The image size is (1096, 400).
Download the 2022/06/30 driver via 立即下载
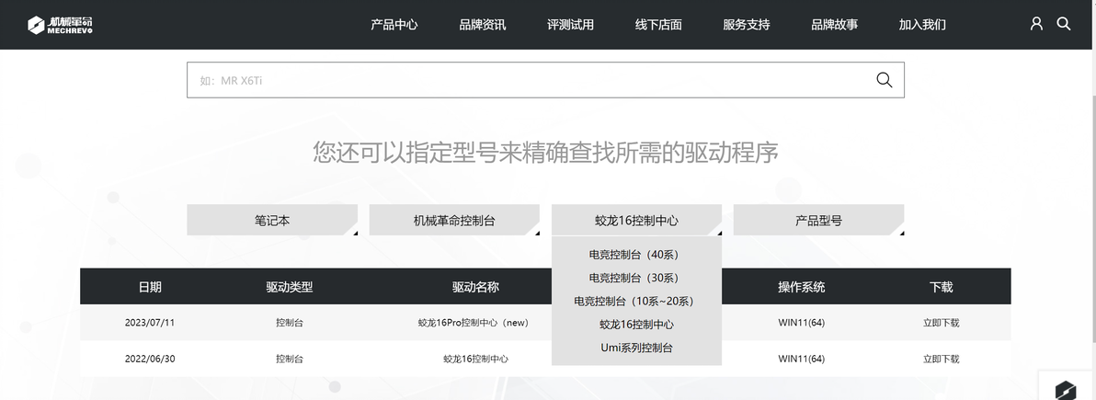(x=941, y=359)
